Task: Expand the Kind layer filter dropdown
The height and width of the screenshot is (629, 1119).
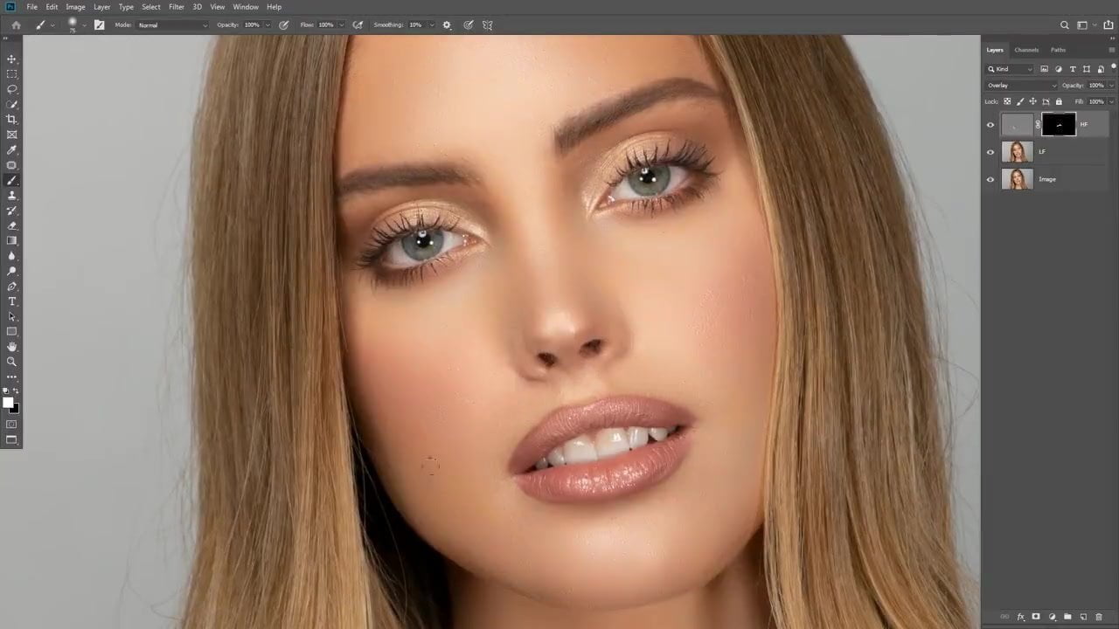Action: click(1011, 69)
